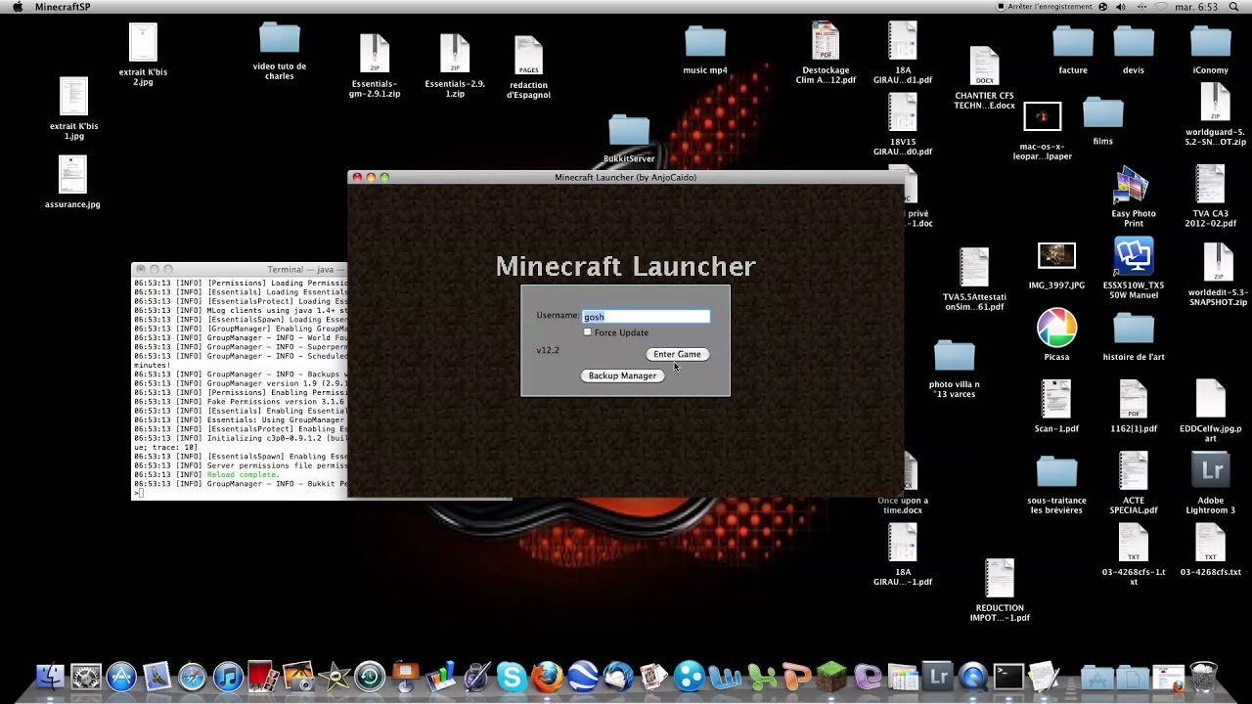Launch Firefox from the dock
Viewport: 1252px width, 704px height.
coord(548,677)
